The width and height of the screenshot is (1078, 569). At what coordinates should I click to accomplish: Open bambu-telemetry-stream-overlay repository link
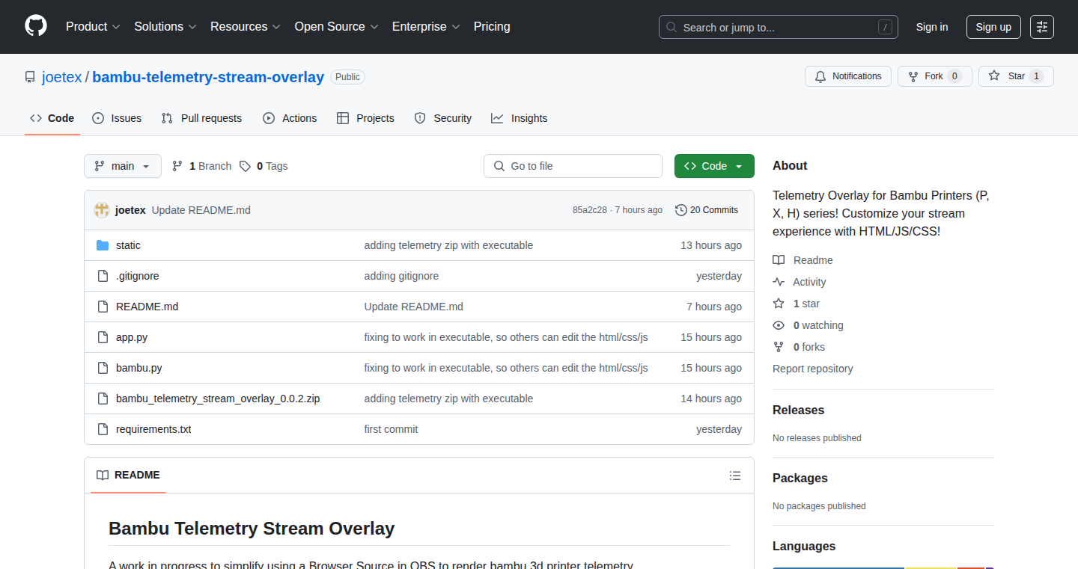tap(208, 77)
